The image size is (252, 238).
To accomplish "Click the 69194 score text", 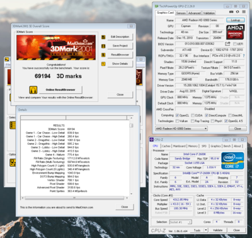I will 43,76.
